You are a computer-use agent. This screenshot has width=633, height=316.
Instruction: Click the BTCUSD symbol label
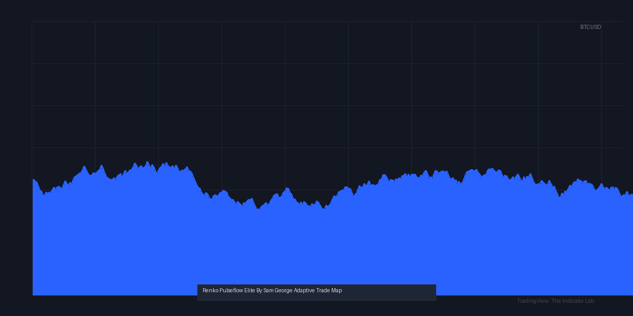coord(590,27)
